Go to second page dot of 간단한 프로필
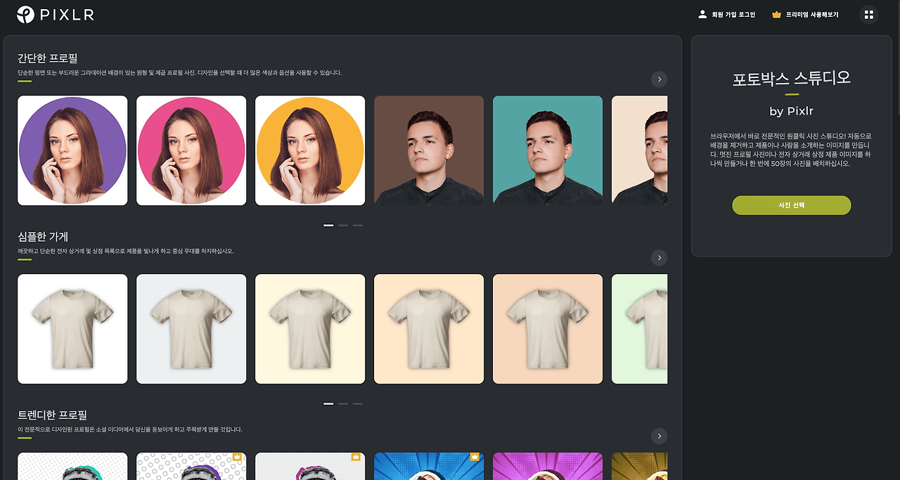 click(x=343, y=226)
